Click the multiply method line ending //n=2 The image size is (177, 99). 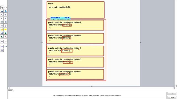[64, 59]
